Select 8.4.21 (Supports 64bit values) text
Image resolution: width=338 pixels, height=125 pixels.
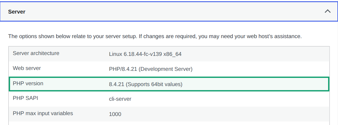[x=146, y=84]
